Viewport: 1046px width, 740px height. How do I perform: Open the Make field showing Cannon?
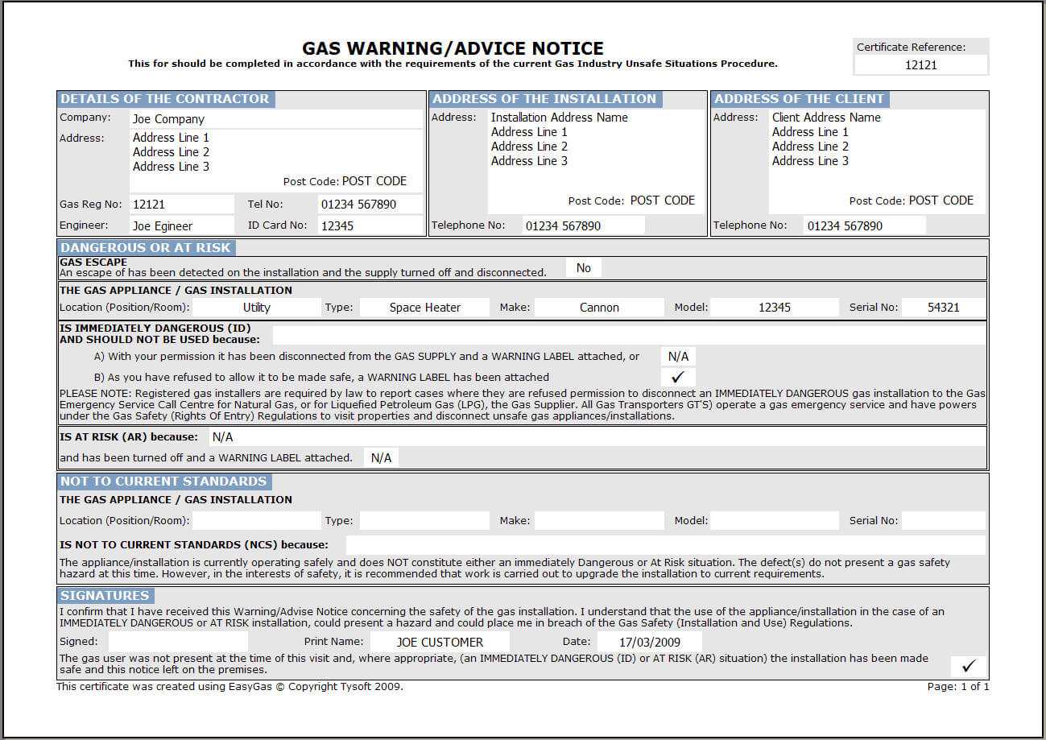[x=599, y=308]
